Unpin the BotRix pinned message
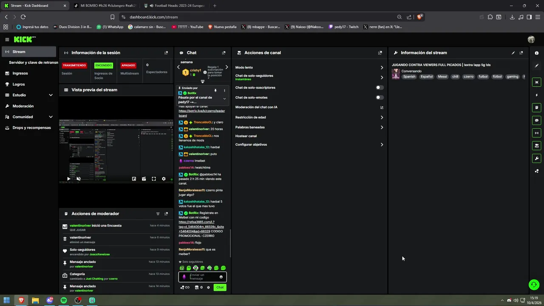 pos(215,91)
